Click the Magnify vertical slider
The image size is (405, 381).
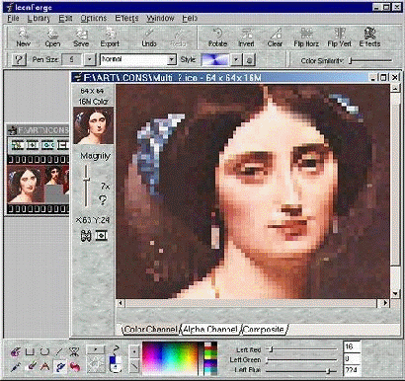86,186
